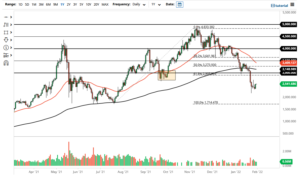Viewport: 300px width, 177px height.
Task: Open the date picker calendar icon
Action: 180,4
